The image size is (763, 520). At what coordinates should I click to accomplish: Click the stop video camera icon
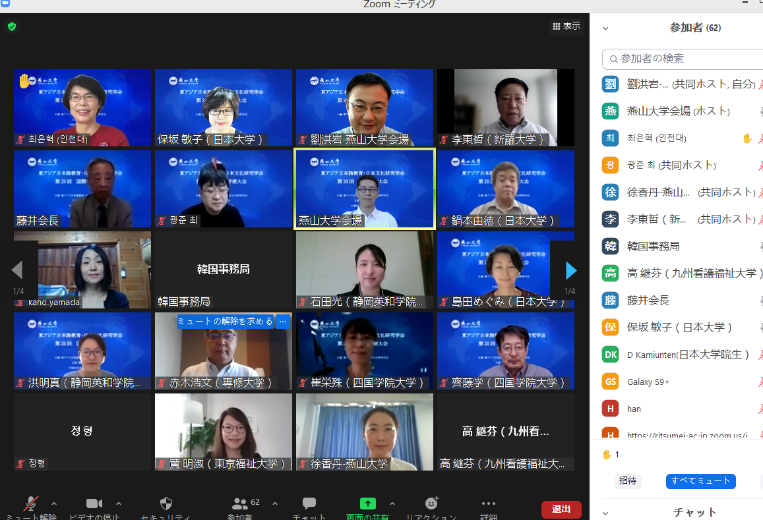coord(94,504)
